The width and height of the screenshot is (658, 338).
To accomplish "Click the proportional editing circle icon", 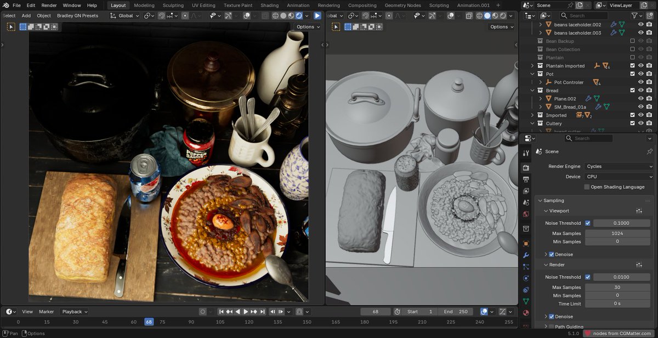I will [x=185, y=16].
